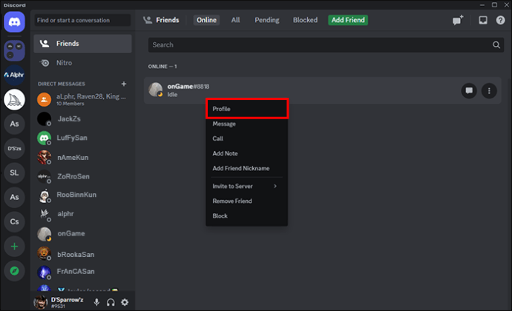Open DM with FrAnCASan
The image size is (512, 311).
point(82,272)
